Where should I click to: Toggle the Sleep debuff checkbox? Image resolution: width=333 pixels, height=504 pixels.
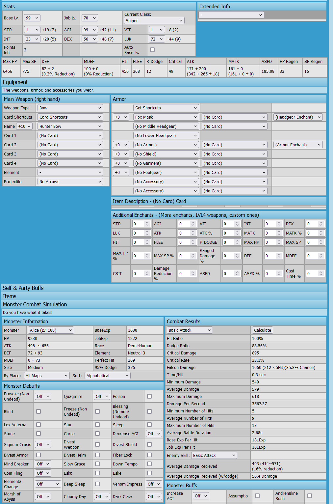(149, 425)
